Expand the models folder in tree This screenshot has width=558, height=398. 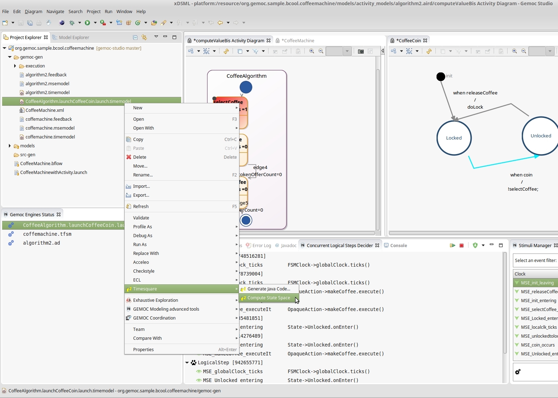10,146
